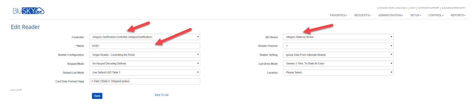Open the Reader Configuration dropdown
The width and height of the screenshot is (475, 105).
pyautogui.click(x=144, y=55)
